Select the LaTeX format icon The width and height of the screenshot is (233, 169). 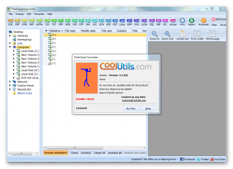click(144, 22)
